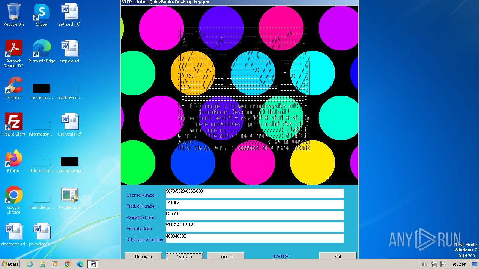Select the FileZilla Client icon
Screen dimensions: 479x269
coord(13,125)
